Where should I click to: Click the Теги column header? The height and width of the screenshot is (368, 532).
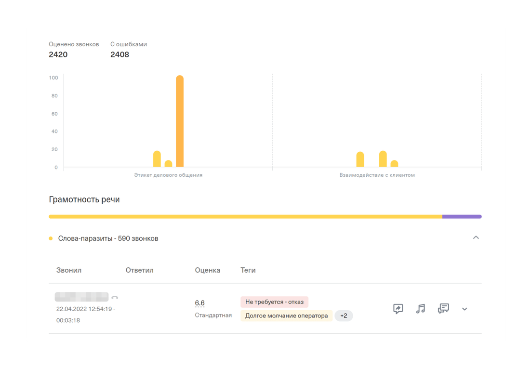point(248,270)
